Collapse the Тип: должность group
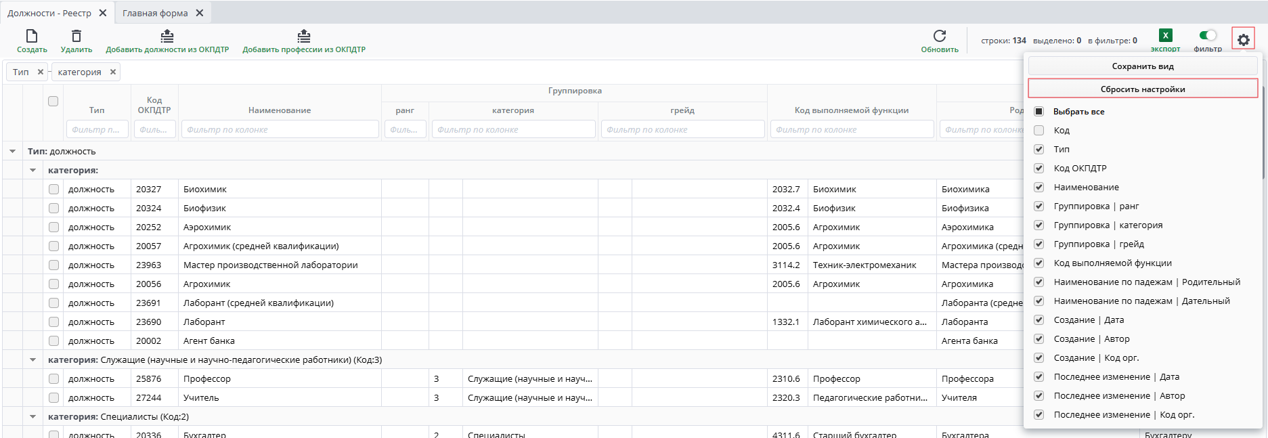 coord(12,152)
